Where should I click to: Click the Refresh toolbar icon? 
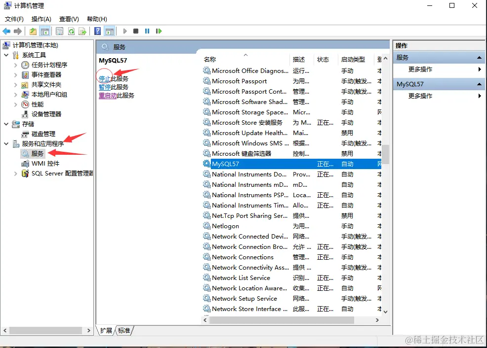pyautogui.click(x=72, y=31)
